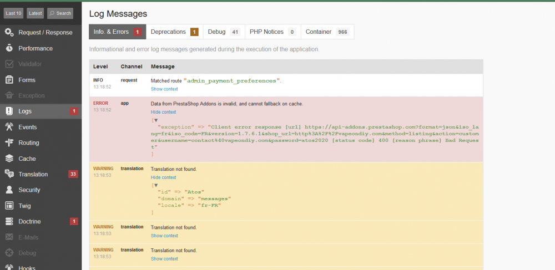This screenshot has height=270, width=555.
Task: Hide context of the app error
Action: click(x=164, y=112)
